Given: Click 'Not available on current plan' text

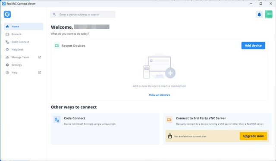Looking at the screenshot, I should click(x=190, y=136).
